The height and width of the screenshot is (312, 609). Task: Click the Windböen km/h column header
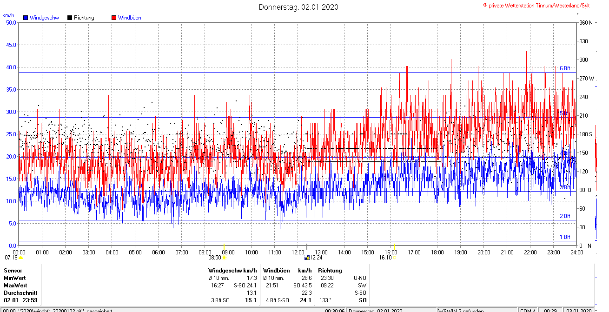pos(288,271)
